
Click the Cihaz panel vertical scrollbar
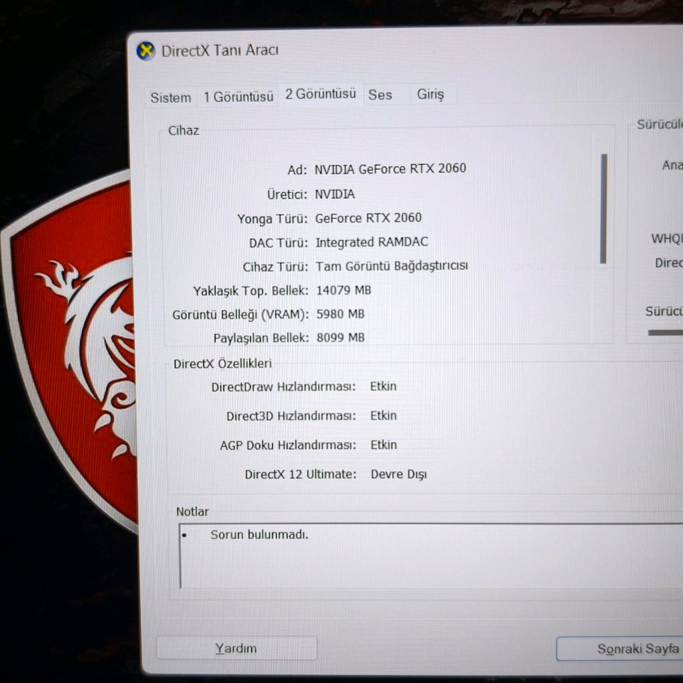pos(603,208)
